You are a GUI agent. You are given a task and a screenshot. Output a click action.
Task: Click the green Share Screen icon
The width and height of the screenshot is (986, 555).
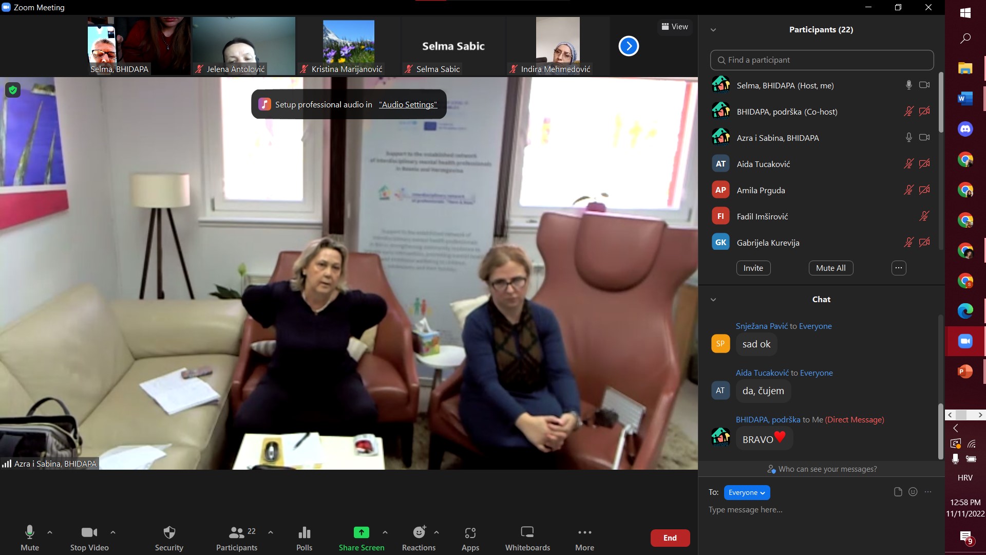click(361, 532)
